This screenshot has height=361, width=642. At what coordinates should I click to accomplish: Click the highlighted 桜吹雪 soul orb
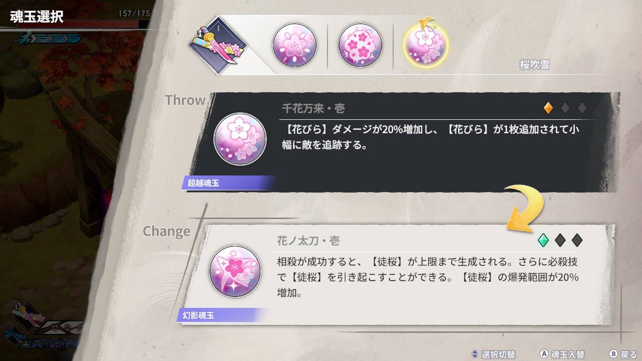pyautogui.click(x=425, y=45)
